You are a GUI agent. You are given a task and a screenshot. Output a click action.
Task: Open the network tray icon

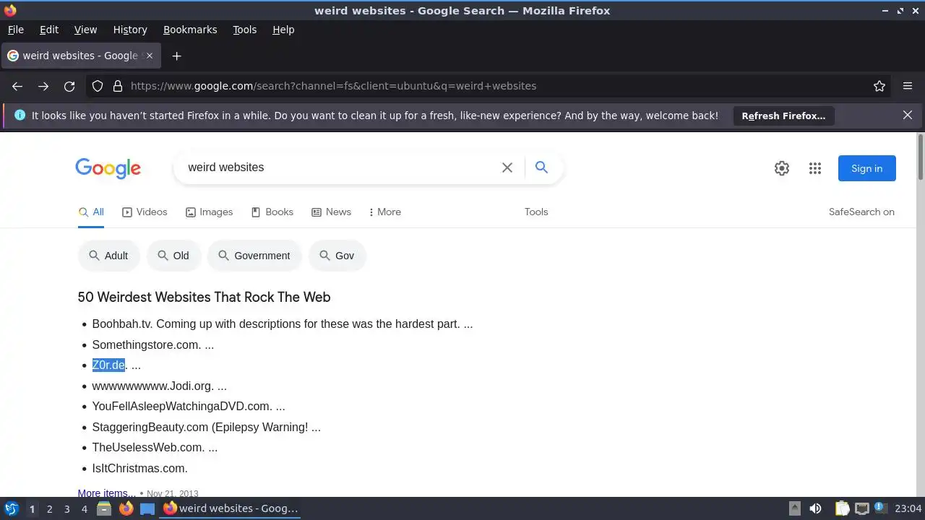861,508
